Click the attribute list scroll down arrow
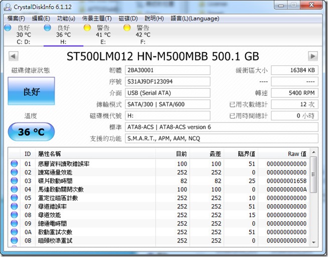Image resolution: width=328 pixels, height=257 pixels. coord(313,242)
